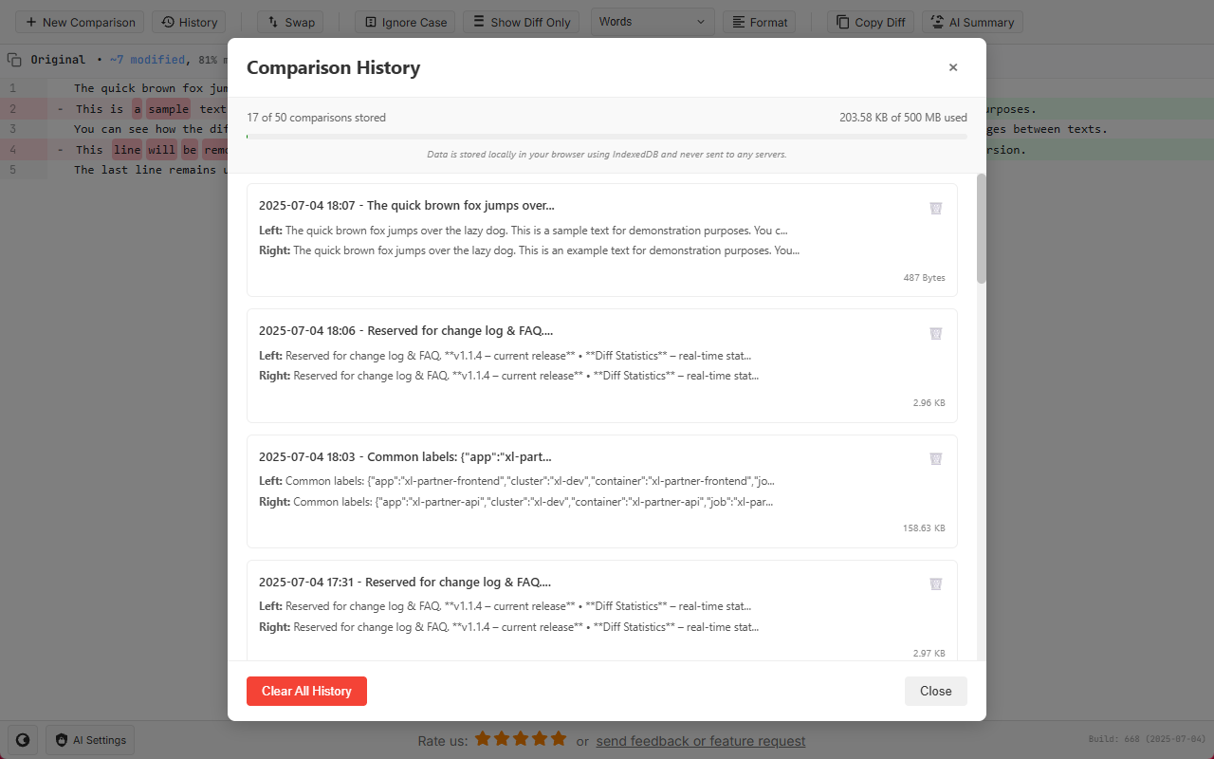The height and width of the screenshot is (759, 1214).
Task: Click the Format button
Action: click(759, 22)
